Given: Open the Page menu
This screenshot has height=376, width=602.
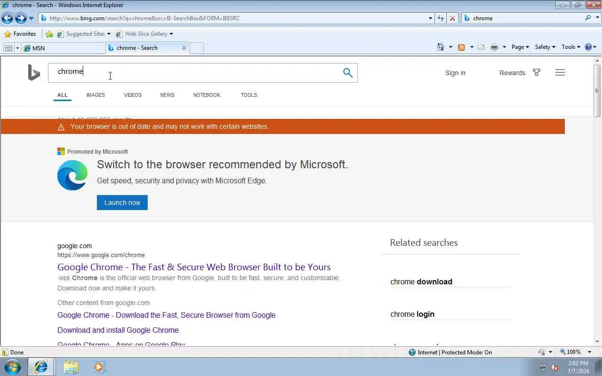Looking at the screenshot, I should (520, 47).
